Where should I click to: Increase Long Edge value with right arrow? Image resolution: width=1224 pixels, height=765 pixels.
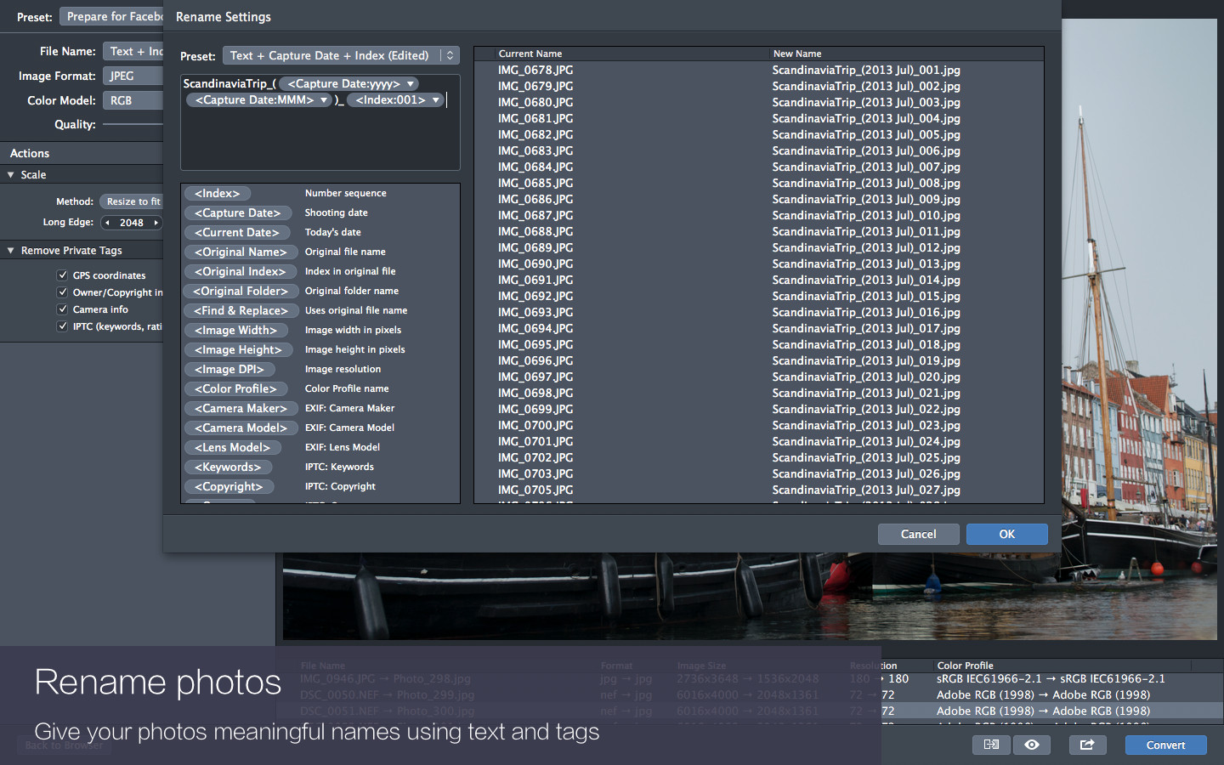point(156,223)
